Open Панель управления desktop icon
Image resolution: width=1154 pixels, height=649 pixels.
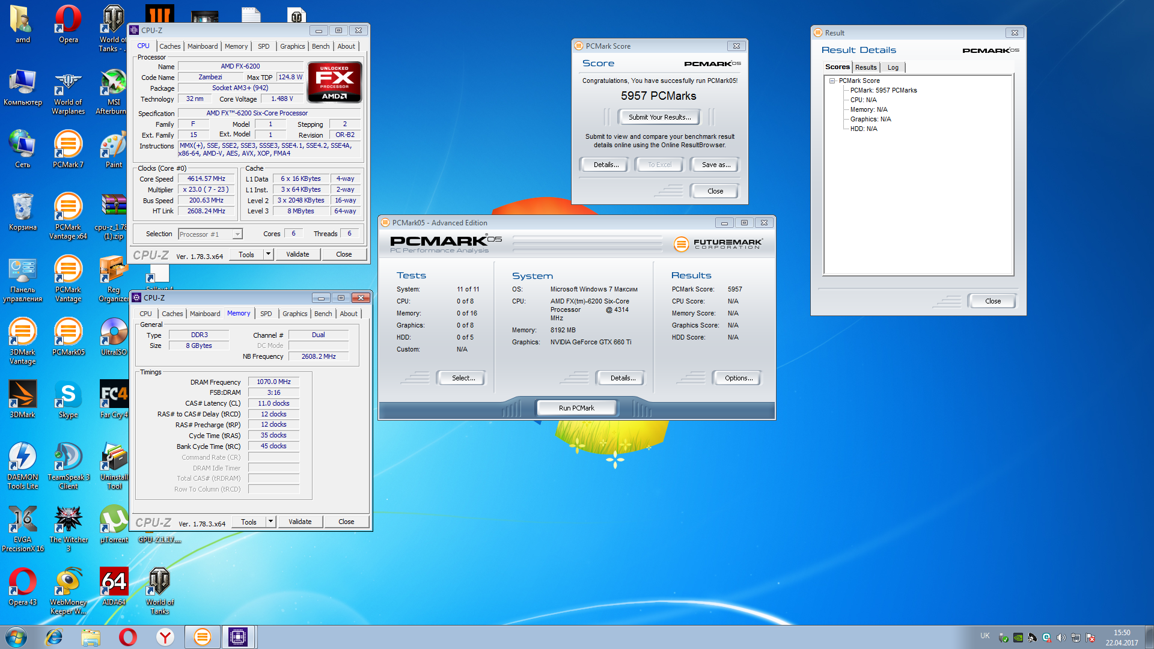coord(23,279)
